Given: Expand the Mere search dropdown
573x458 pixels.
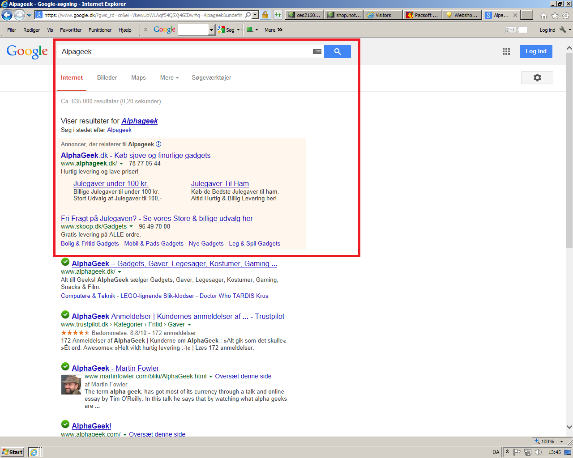Looking at the screenshot, I should click(169, 77).
